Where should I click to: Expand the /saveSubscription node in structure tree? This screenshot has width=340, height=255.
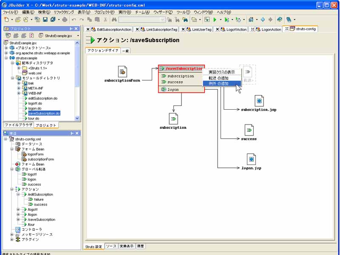[18, 219]
